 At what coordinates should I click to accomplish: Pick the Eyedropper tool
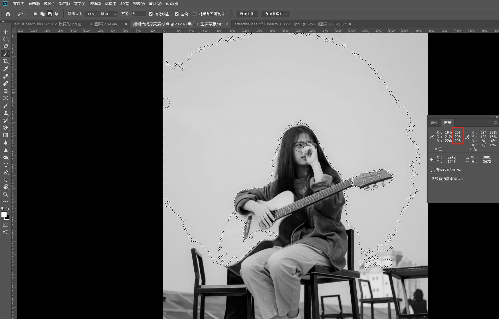click(6, 69)
